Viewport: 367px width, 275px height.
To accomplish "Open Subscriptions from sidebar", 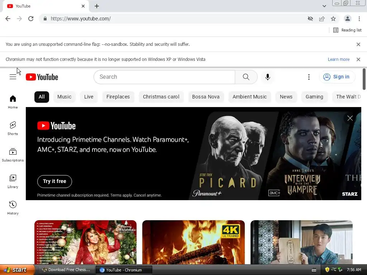I will click(x=13, y=155).
